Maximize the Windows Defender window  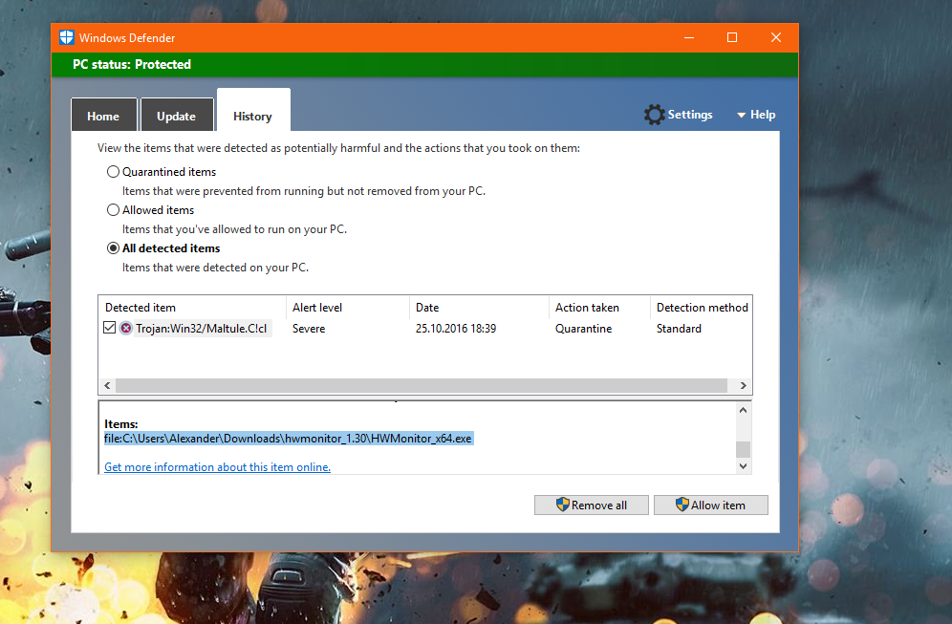(x=732, y=37)
